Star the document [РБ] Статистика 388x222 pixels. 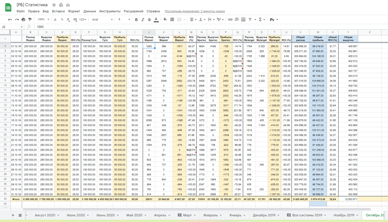click(54, 5)
